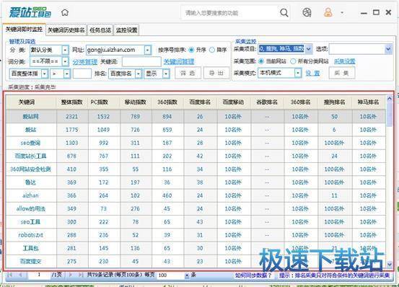The image size is (399, 287).
Task: Go to first page pagination icon
Action: (x=10, y=275)
